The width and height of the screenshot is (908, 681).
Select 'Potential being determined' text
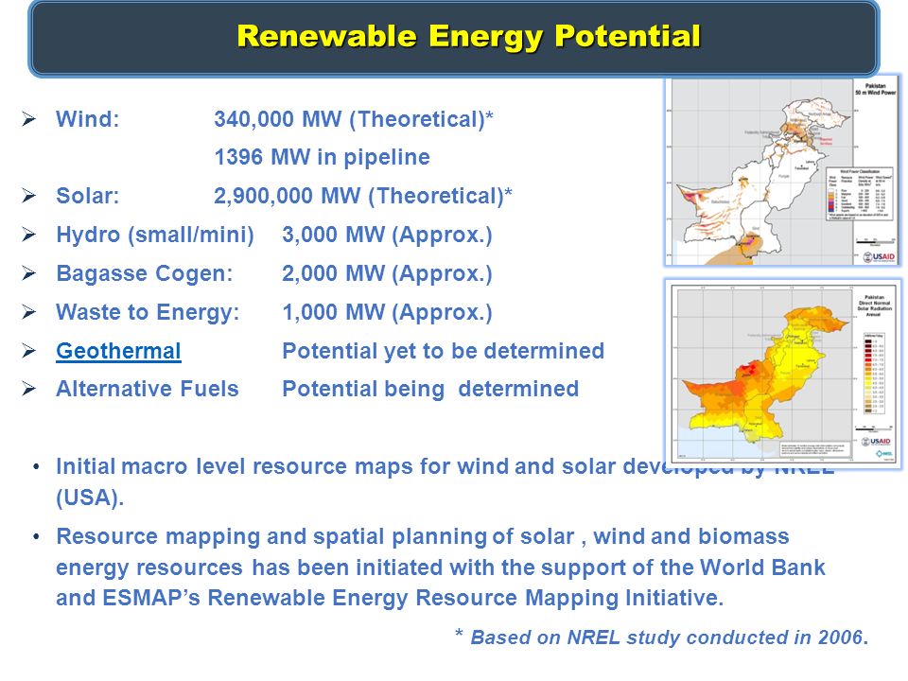(430, 389)
